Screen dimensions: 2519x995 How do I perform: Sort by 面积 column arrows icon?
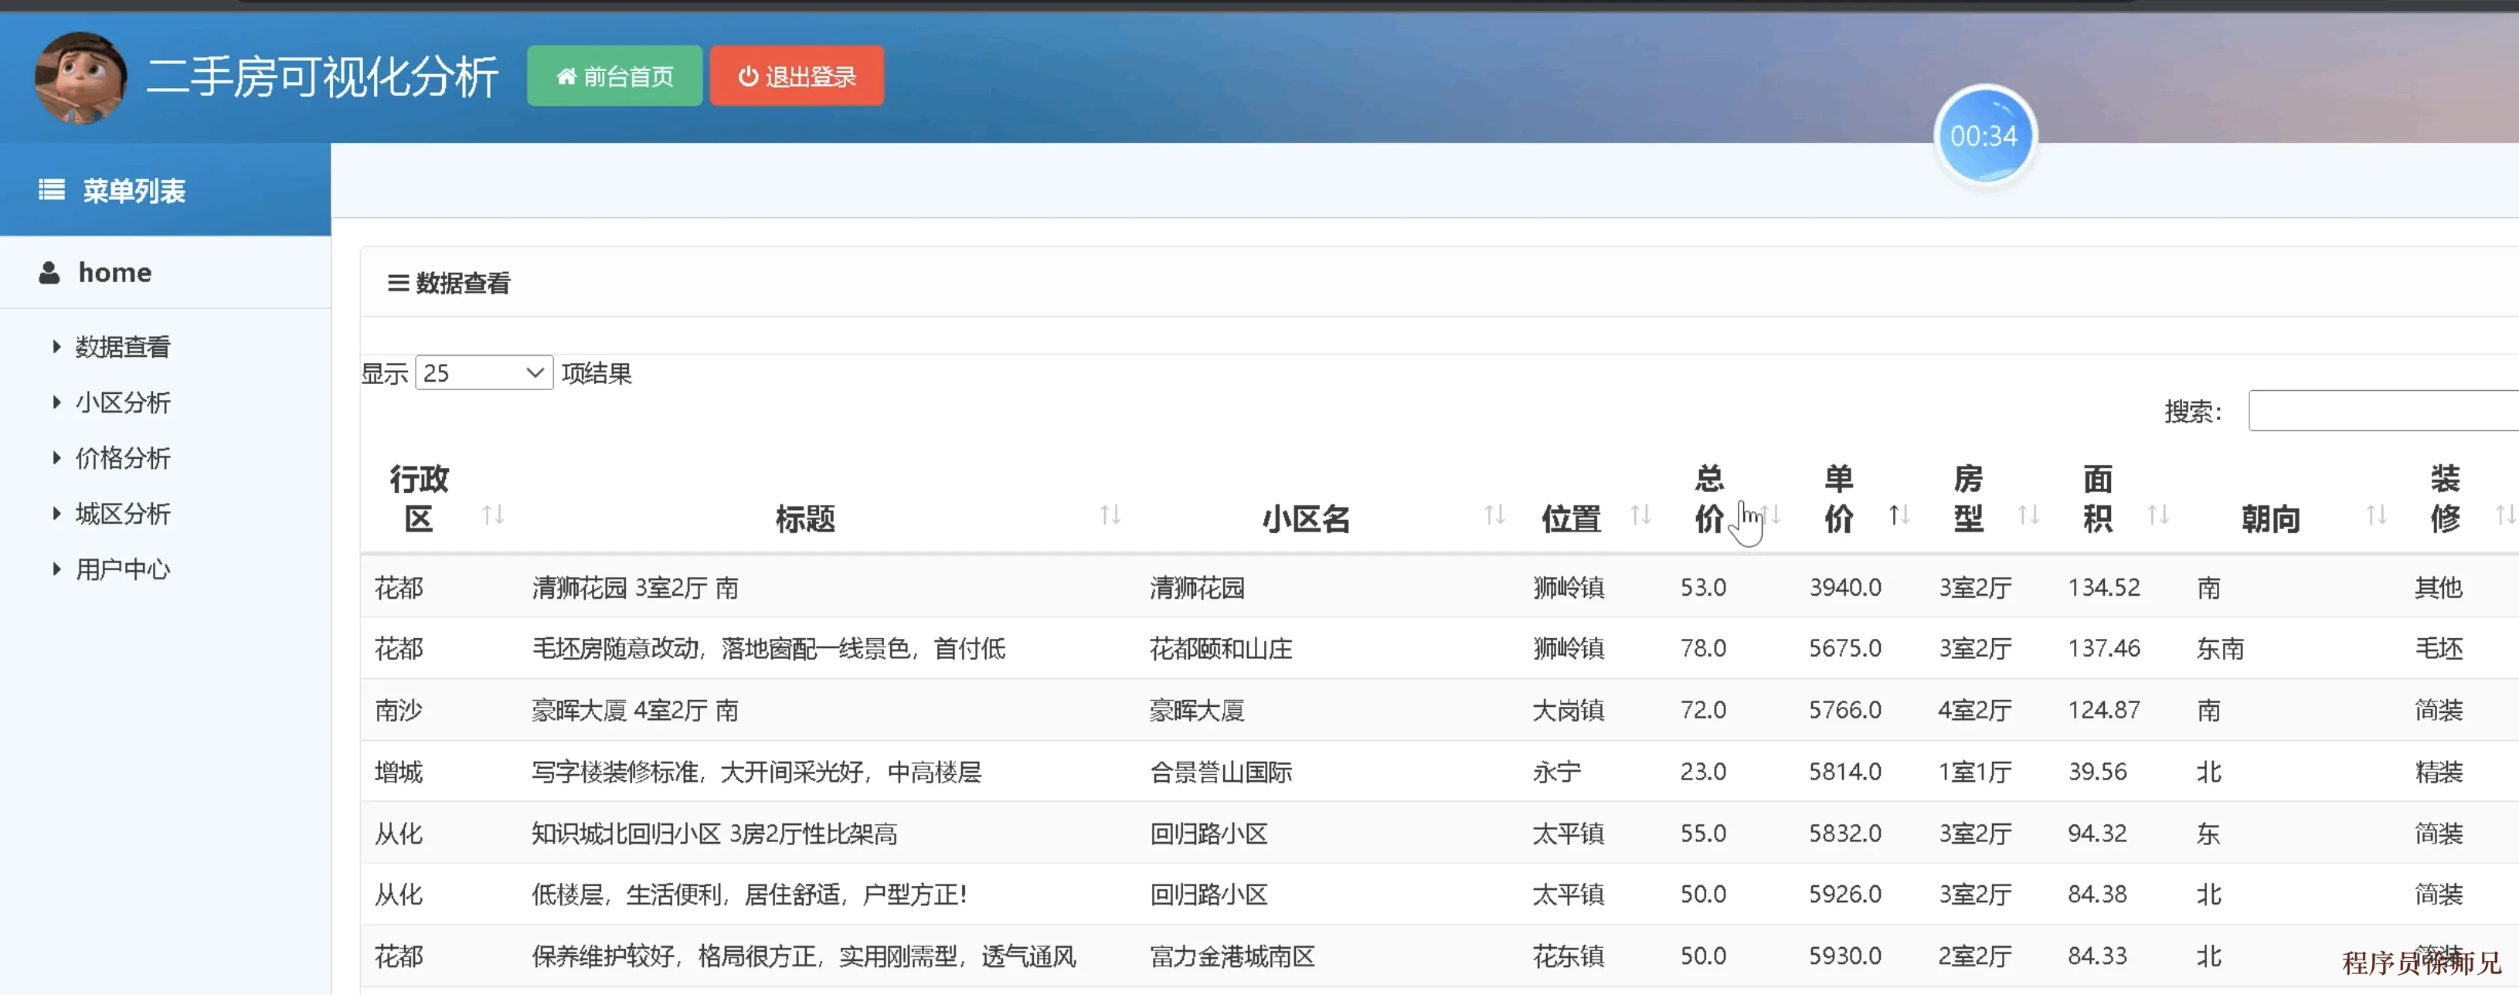pyautogui.click(x=2157, y=515)
